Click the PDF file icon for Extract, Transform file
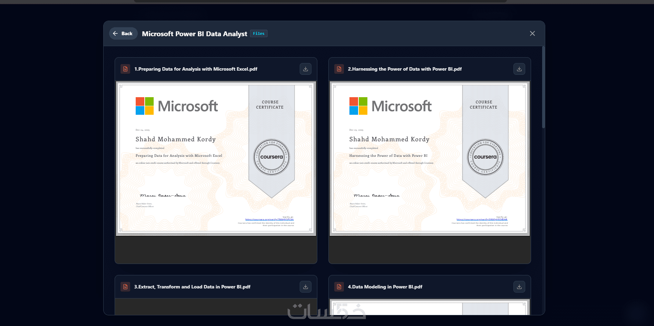Image resolution: width=654 pixels, height=326 pixels. pos(125,287)
